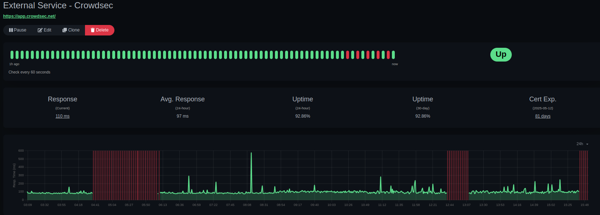
Task: Click the 08:08 time axis label
Action: [x=247, y=205]
